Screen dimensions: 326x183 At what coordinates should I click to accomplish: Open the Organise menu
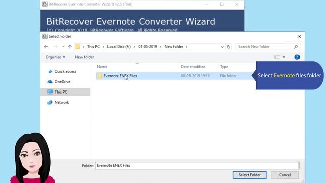[56, 57]
